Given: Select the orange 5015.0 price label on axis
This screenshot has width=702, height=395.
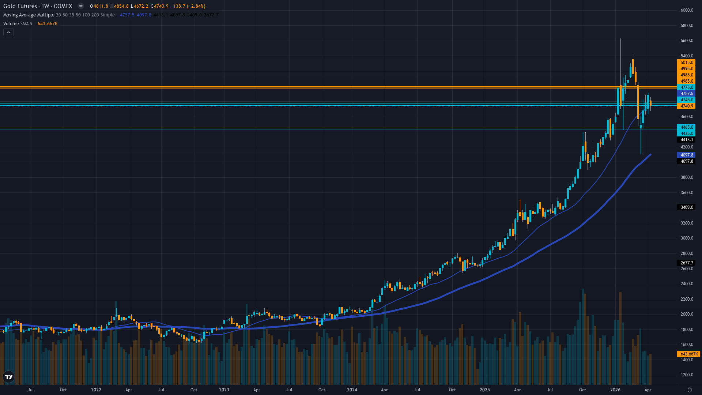Looking at the screenshot, I should click(686, 63).
